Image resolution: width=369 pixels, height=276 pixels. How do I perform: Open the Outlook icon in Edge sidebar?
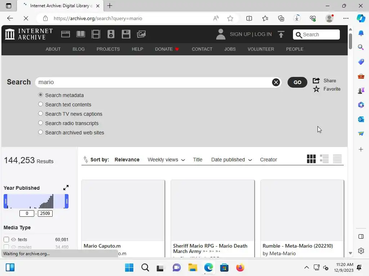(361, 119)
